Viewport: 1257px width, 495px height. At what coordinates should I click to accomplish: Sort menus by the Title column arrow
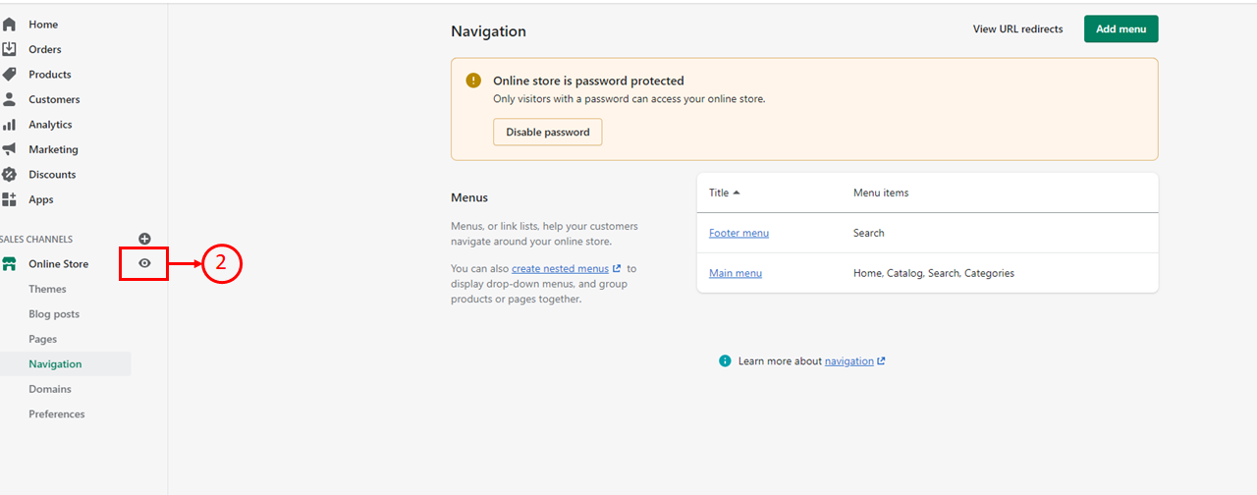pos(737,192)
